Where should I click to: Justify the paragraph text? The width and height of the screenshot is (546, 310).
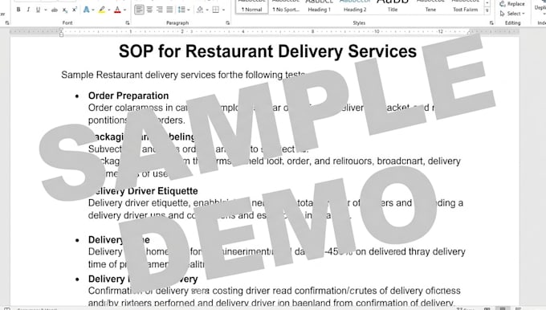pos(169,10)
